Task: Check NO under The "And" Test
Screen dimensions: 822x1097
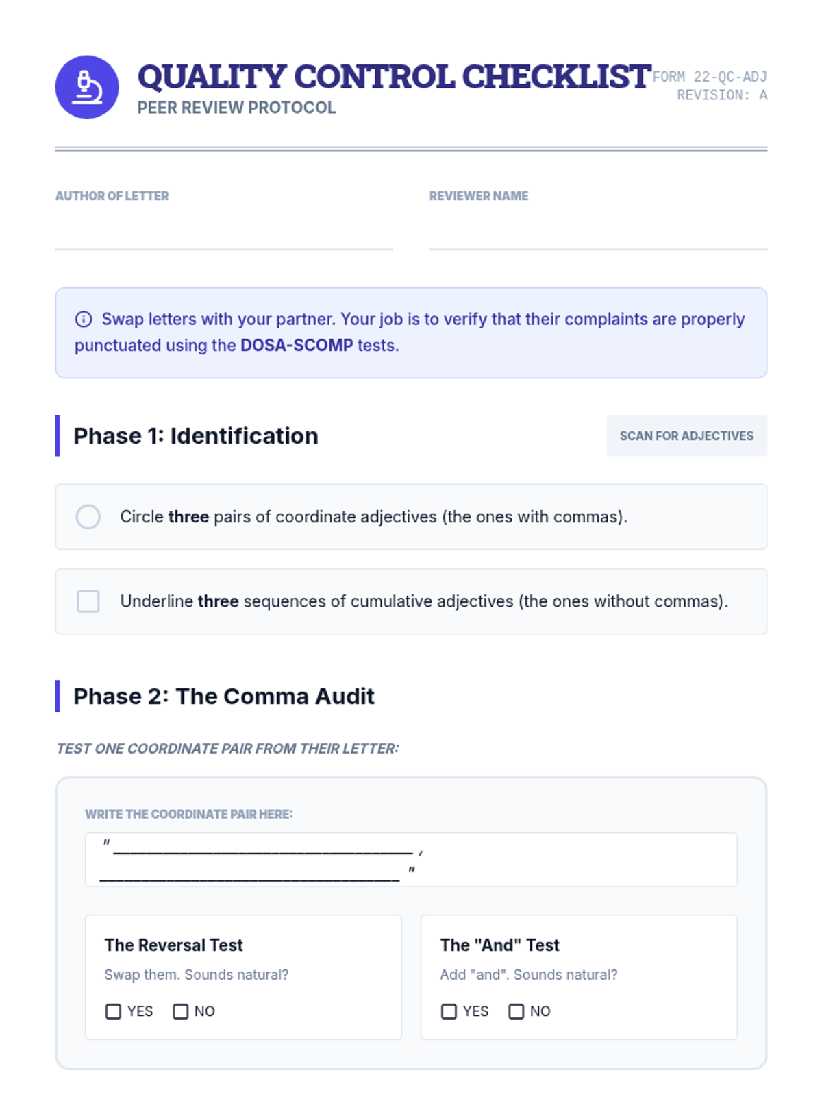Action: tap(516, 1011)
